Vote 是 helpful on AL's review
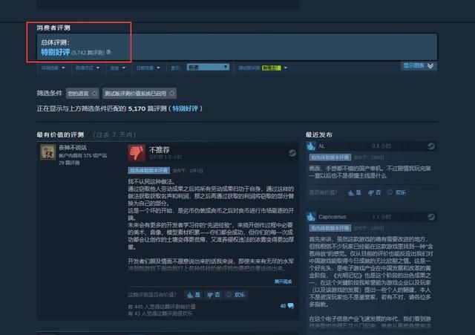This screenshot has width=475, height=335. (x=355, y=192)
